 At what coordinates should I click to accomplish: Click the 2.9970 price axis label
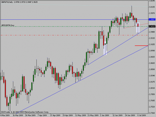152,13
